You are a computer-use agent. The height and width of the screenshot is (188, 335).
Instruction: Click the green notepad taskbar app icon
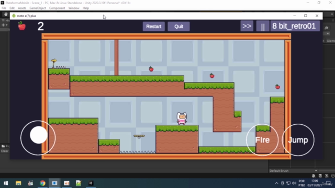click(x=79, y=183)
